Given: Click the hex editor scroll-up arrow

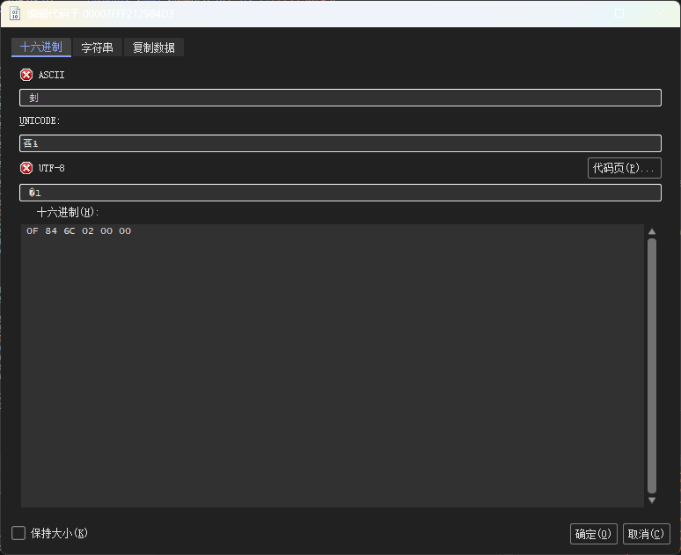Looking at the screenshot, I should pyautogui.click(x=652, y=231).
